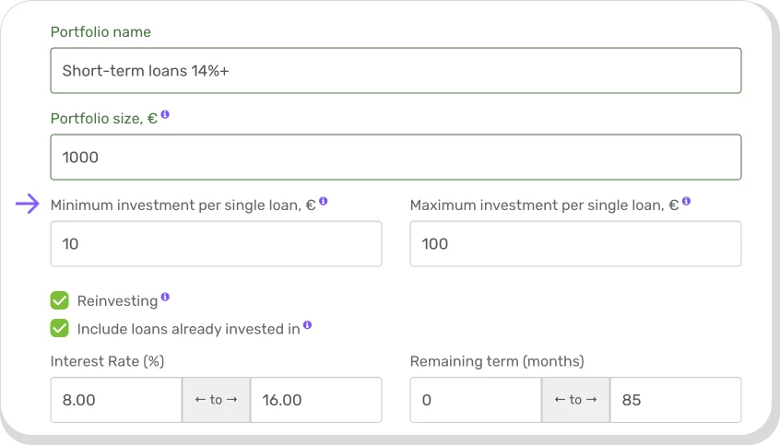
Task: Click the '← to →' separator in Remaining term
Action: tap(575, 400)
